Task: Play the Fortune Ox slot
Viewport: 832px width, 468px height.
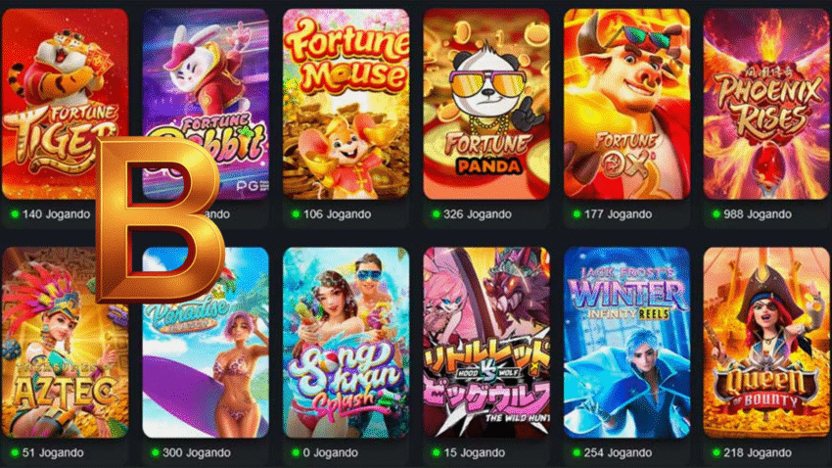Action: point(626,104)
